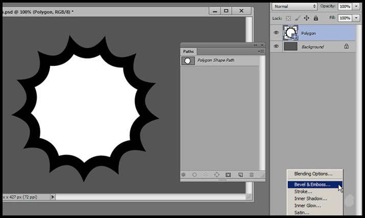Hide the Polygon layer
This screenshot has width=365, height=218.
pos(276,33)
